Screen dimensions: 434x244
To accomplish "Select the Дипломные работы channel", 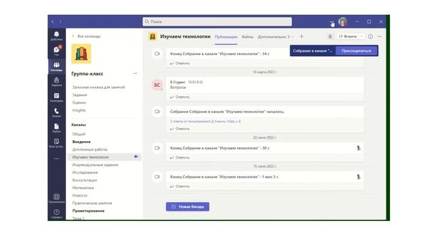I will (90, 149).
